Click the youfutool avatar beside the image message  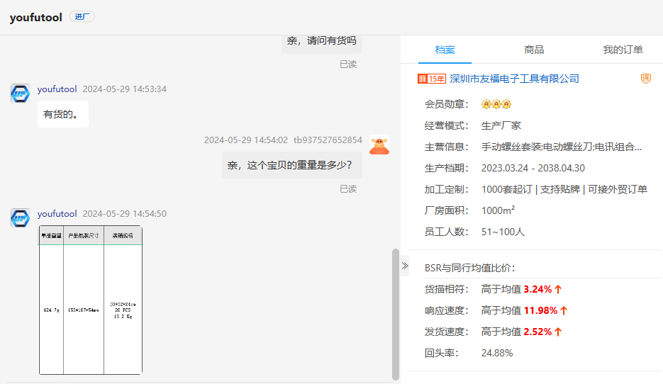point(20,218)
